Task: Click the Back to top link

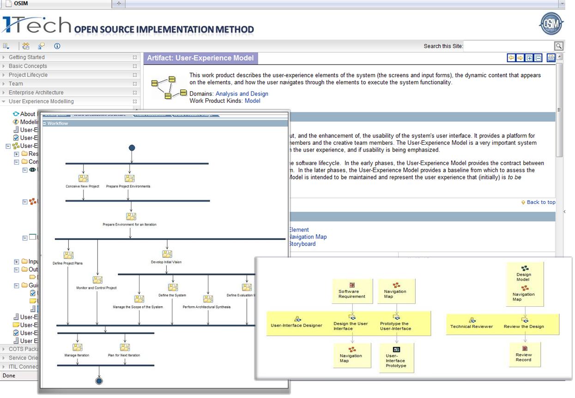Action: point(541,202)
